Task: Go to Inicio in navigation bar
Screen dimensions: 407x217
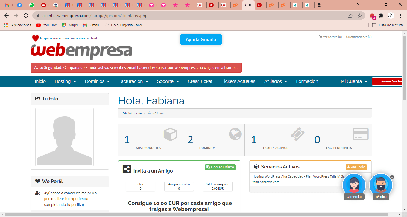Action: [x=40, y=81]
